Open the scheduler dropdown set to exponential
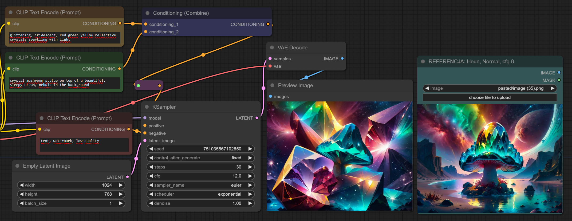Viewport: 572px width, 221px height. point(200,194)
